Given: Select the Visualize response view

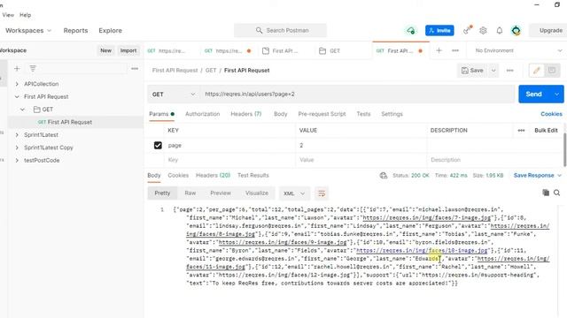Looking at the screenshot, I should [x=257, y=193].
